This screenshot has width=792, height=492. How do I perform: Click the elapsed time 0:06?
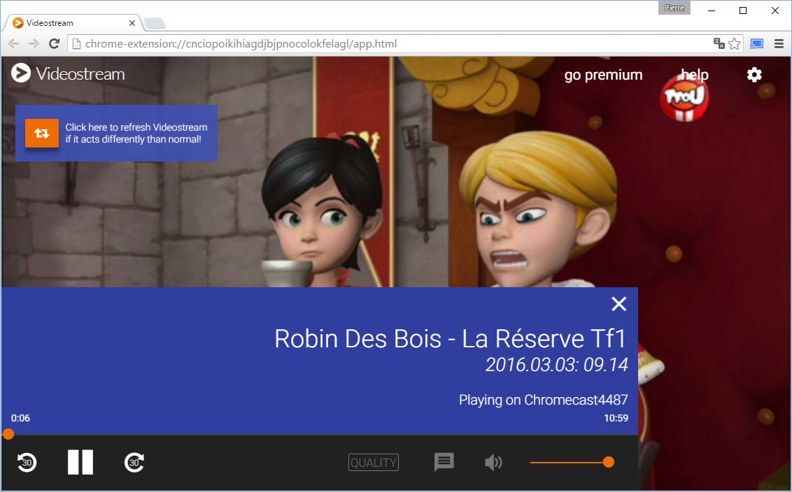(x=21, y=418)
